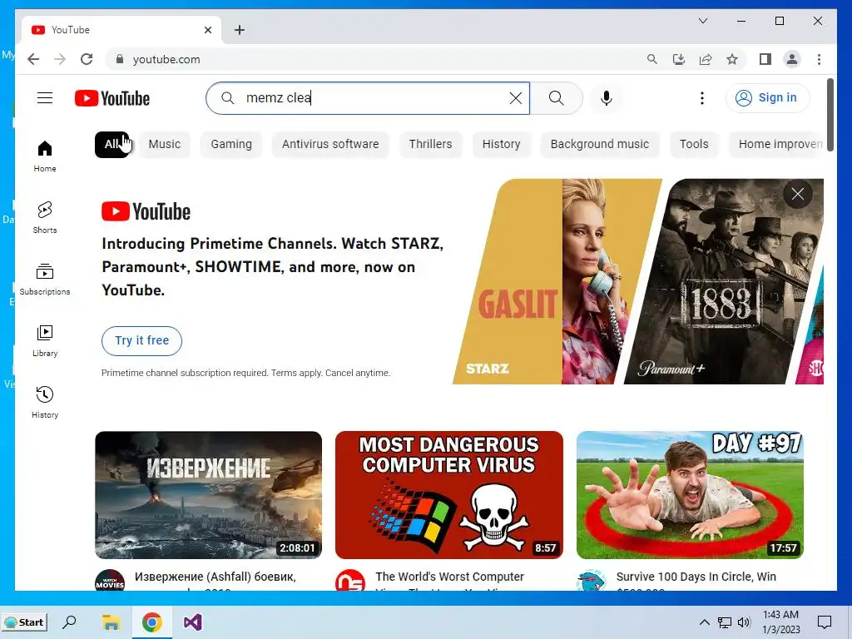Open Library in sidebar
852x639 pixels.
click(45, 340)
